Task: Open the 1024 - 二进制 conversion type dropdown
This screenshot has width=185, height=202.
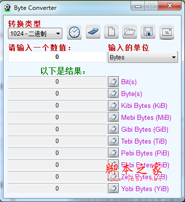Action: pos(35,34)
